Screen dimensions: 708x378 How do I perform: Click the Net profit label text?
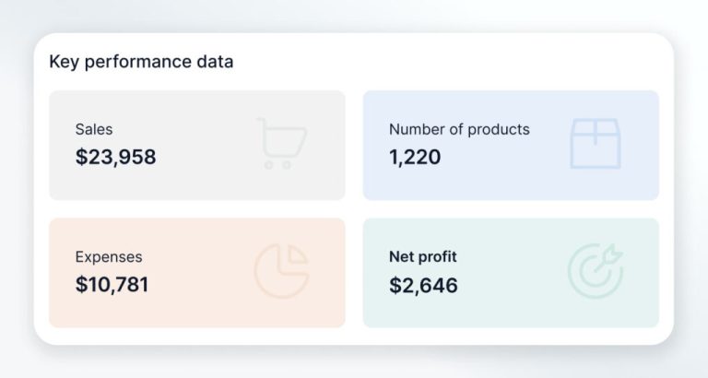423,257
